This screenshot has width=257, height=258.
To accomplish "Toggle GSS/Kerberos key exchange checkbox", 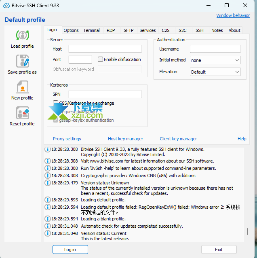I will point(55,103).
